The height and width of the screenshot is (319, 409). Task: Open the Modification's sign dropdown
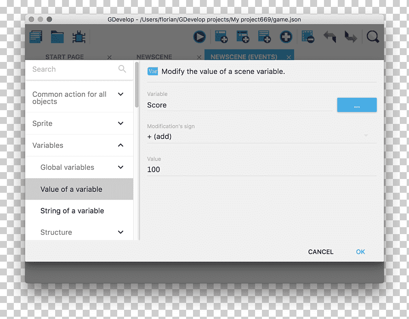pos(261,136)
